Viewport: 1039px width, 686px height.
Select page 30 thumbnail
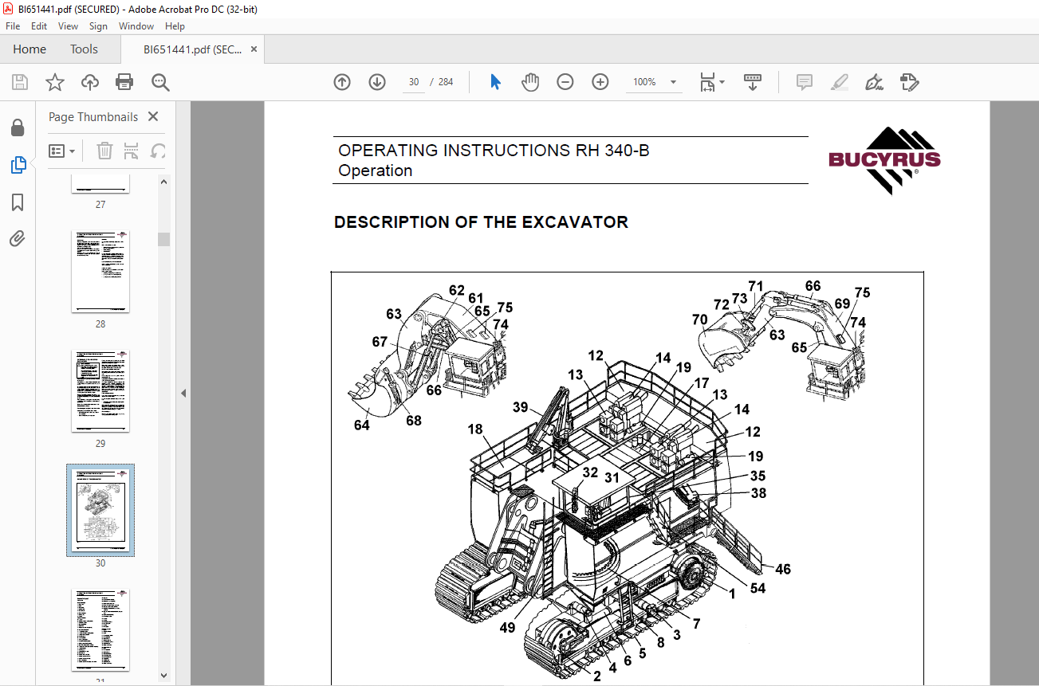(x=100, y=511)
